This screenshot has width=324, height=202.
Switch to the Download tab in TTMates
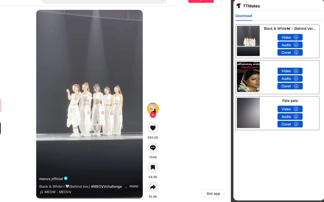tap(244, 16)
